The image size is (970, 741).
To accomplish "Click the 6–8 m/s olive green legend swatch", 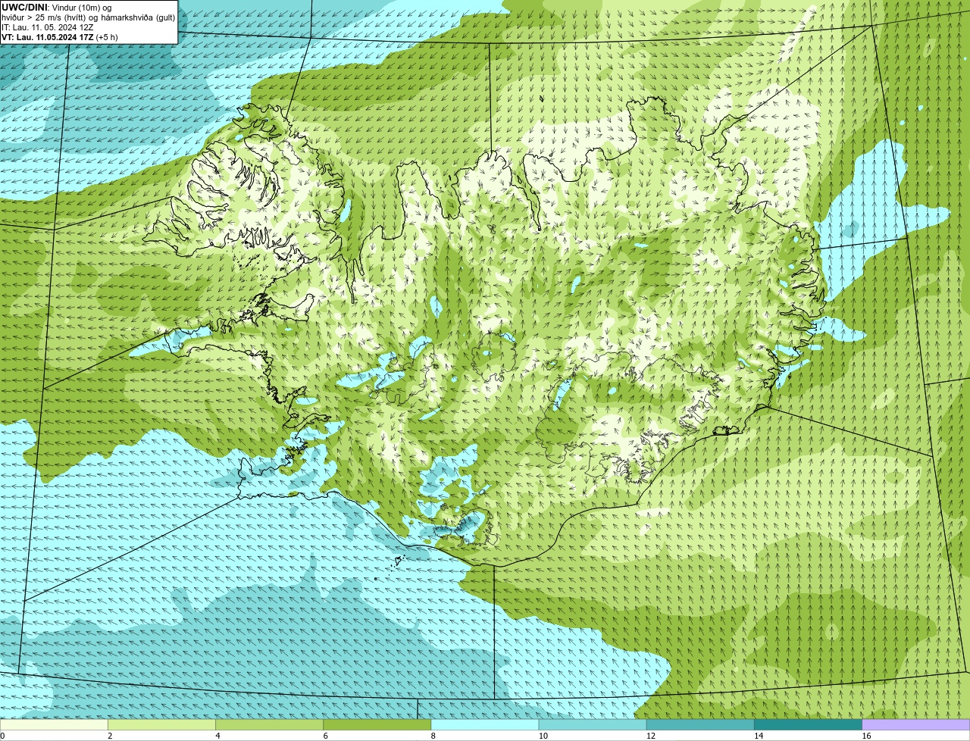I will coord(377,724).
